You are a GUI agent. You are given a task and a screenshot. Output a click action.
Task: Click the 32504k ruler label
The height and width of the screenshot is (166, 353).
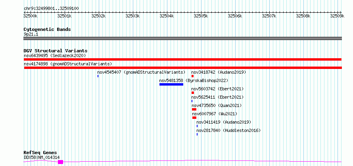167,16
